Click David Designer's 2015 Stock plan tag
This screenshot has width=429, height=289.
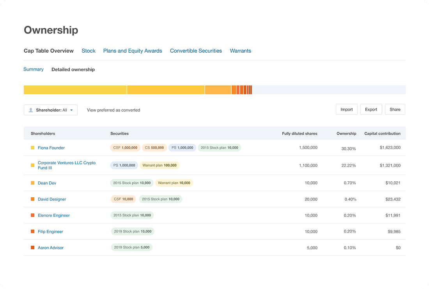(x=161, y=199)
